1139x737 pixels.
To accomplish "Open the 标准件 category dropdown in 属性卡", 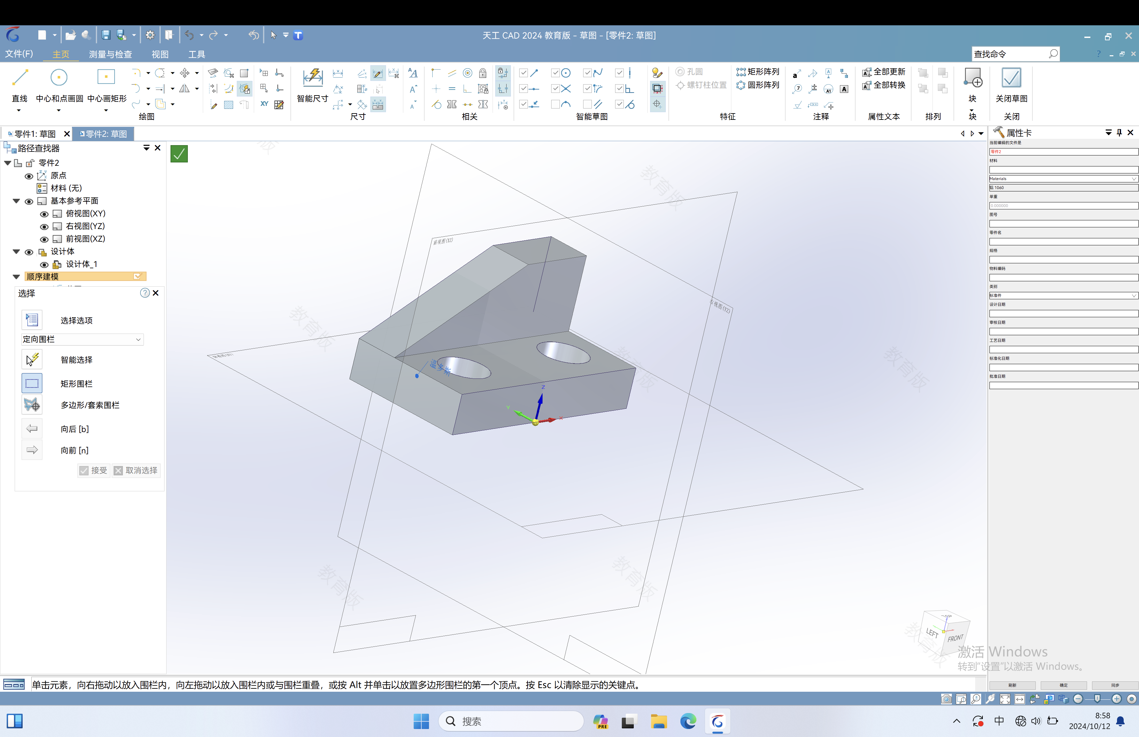I will click(x=1134, y=296).
